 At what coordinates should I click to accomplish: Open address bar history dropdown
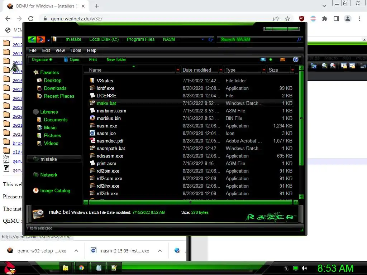click(203, 39)
